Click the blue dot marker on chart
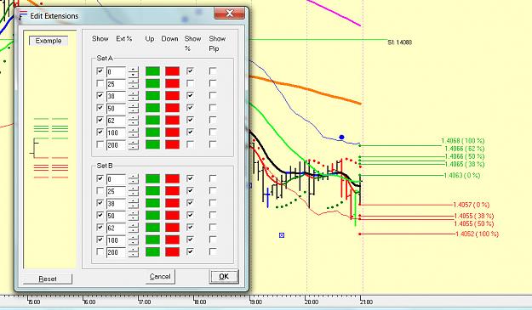Image resolution: width=532 pixels, height=310 pixels. pos(341,137)
